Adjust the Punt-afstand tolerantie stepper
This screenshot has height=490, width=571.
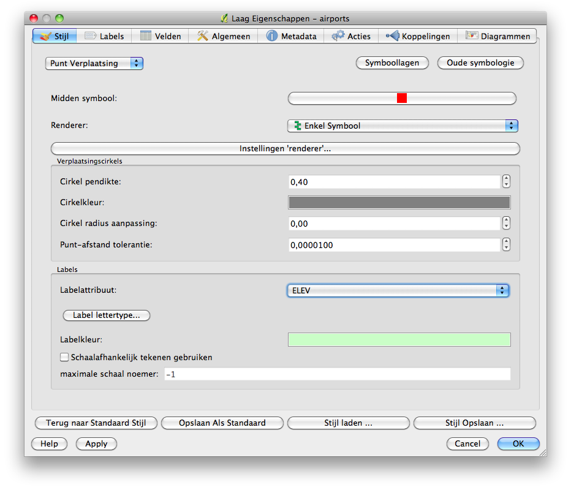(506, 244)
